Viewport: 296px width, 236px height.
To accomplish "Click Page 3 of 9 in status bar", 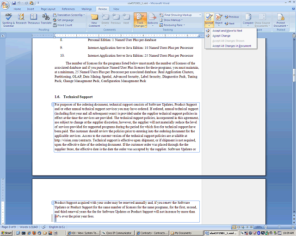I will (x=9, y=227).
